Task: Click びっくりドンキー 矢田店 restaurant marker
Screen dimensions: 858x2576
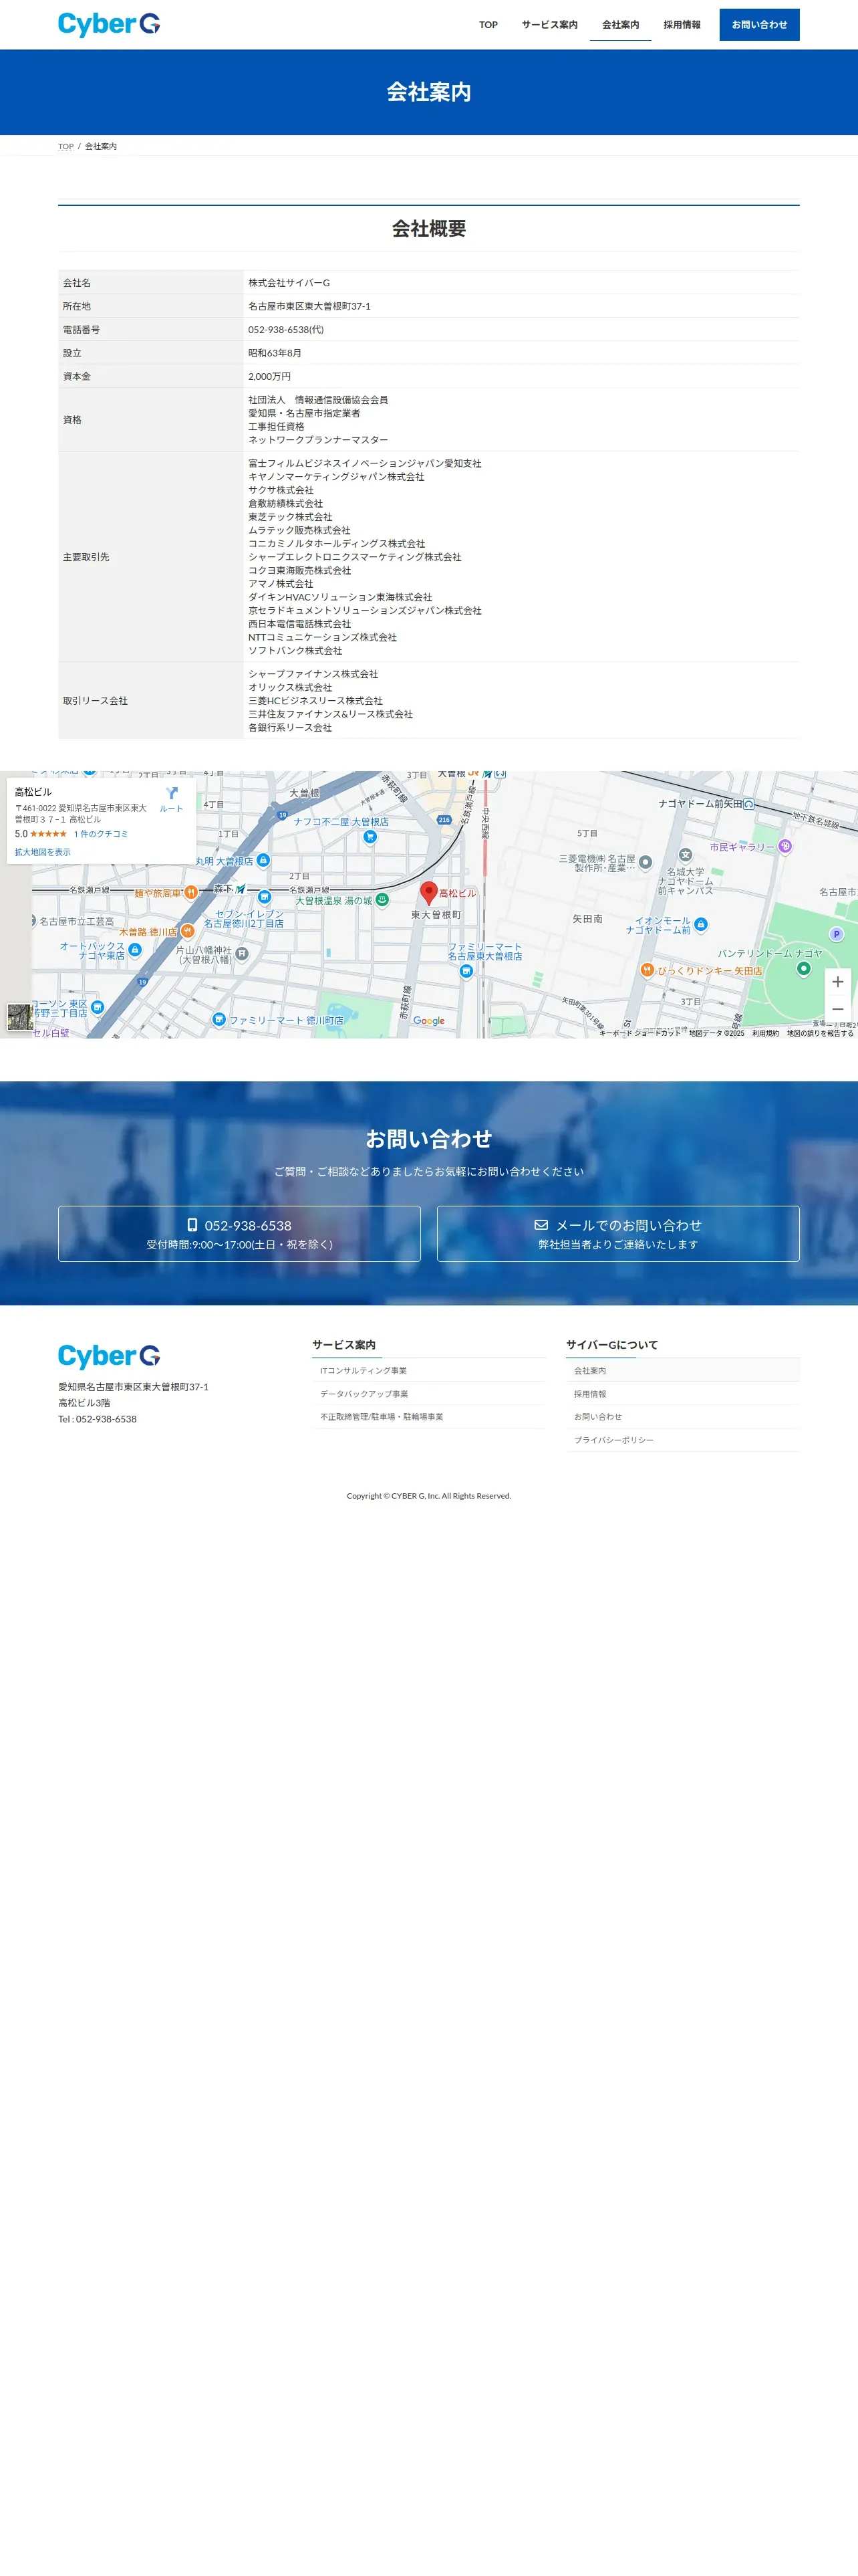Action: [648, 970]
